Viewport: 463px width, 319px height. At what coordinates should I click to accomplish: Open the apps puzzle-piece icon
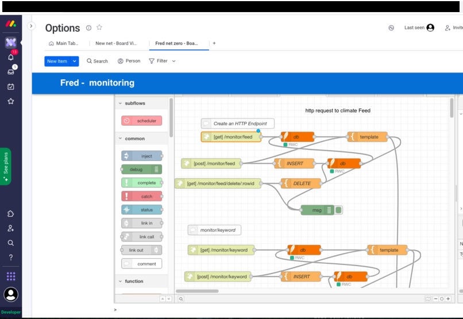click(x=11, y=214)
